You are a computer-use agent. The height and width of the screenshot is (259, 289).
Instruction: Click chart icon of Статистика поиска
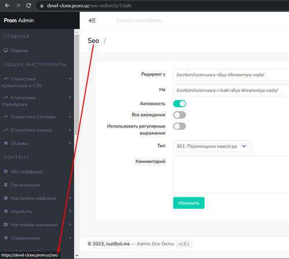click(6, 130)
